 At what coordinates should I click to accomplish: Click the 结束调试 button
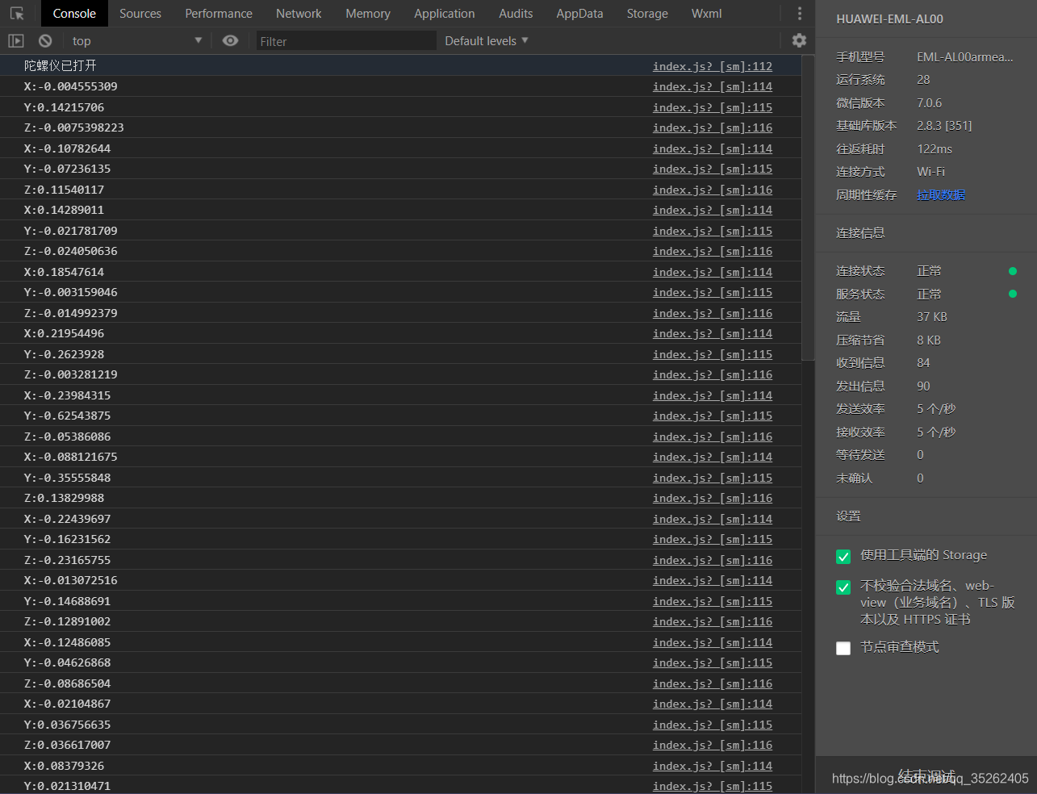pos(926,776)
